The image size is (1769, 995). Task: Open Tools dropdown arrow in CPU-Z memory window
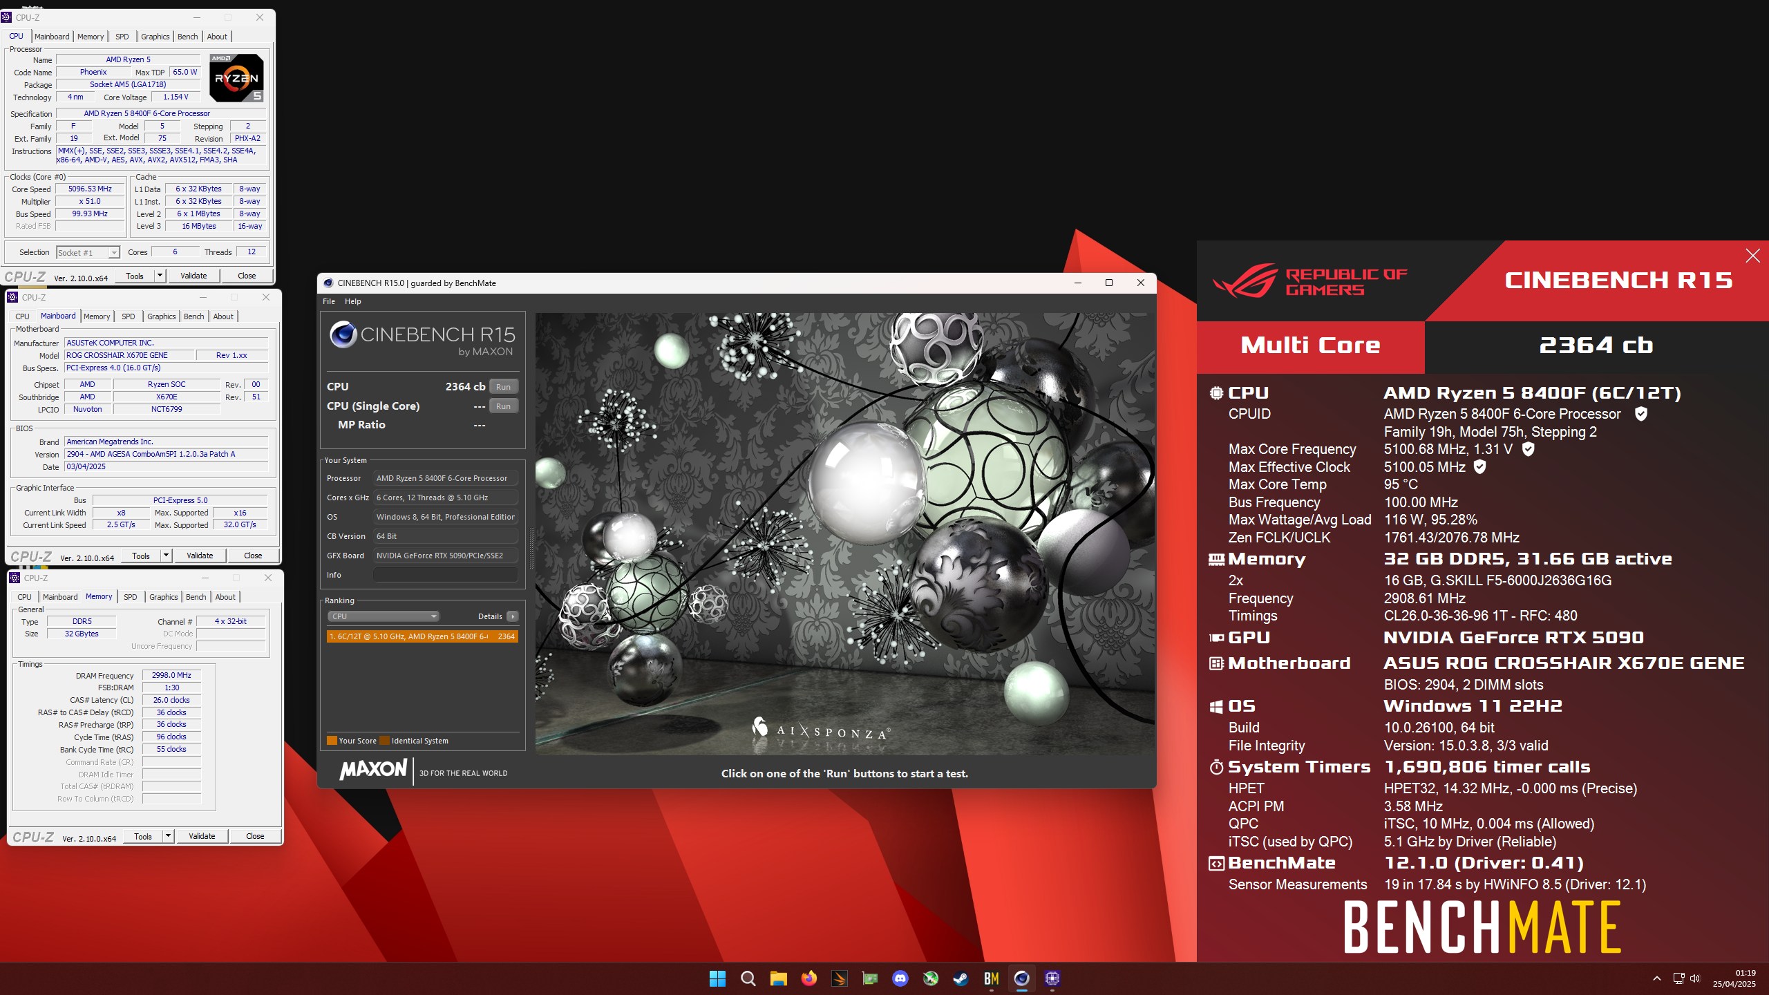[x=168, y=836]
